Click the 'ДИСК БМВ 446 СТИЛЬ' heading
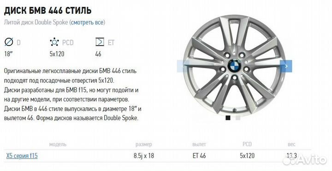This screenshot has height=171, width=332. coord(47,10)
